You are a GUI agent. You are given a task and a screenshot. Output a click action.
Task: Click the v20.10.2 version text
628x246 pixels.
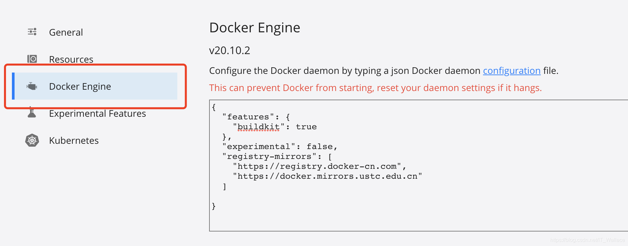230,50
